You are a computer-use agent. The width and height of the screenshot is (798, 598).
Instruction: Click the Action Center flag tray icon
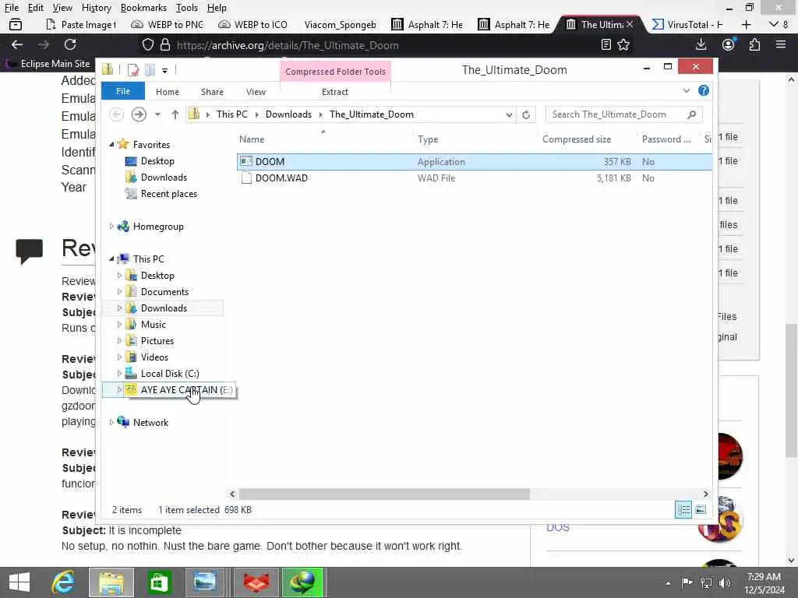(x=687, y=582)
